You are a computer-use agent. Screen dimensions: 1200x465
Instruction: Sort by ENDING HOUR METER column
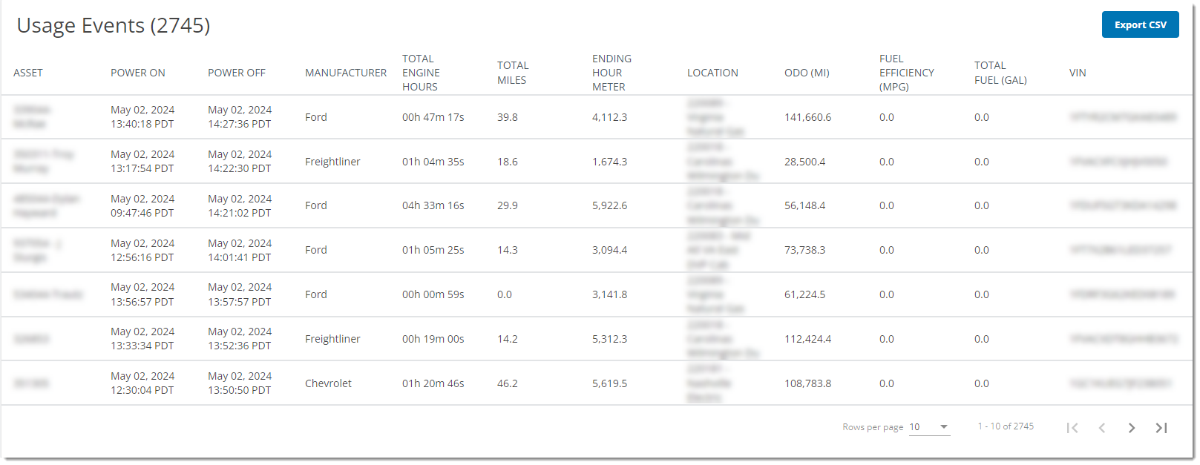tap(612, 73)
